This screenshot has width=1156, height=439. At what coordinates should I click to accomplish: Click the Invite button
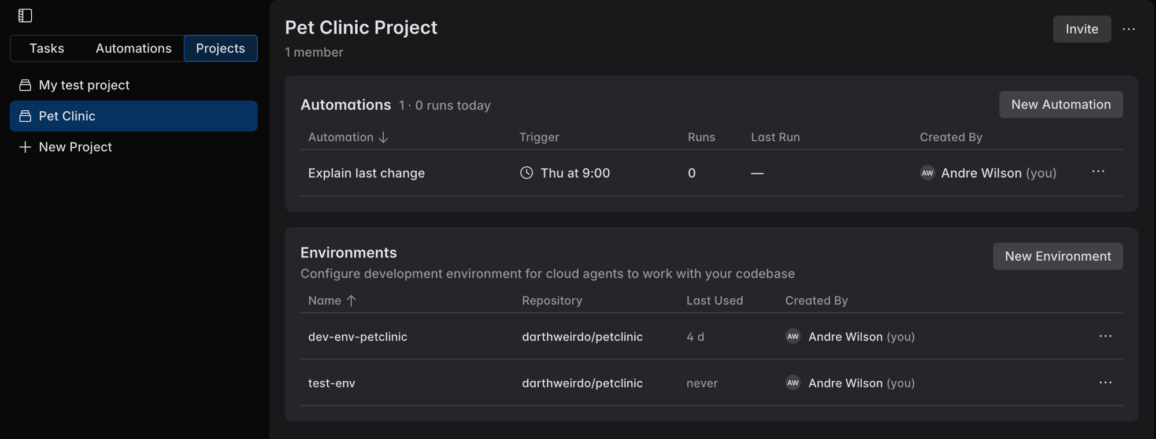tap(1081, 29)
